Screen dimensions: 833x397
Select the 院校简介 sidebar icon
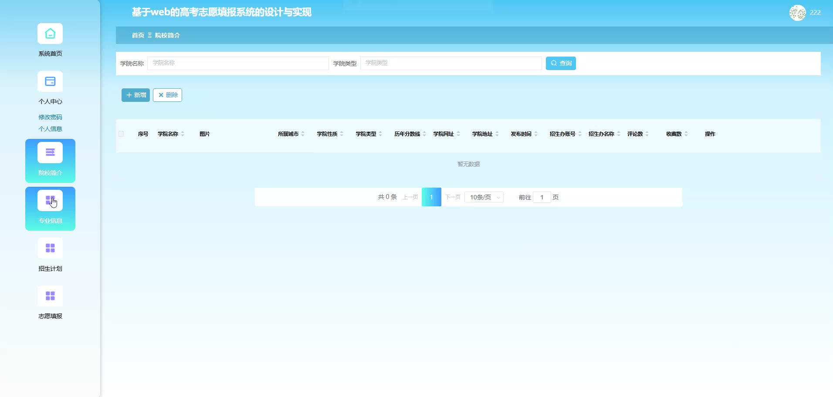click(x=50, y=153)
